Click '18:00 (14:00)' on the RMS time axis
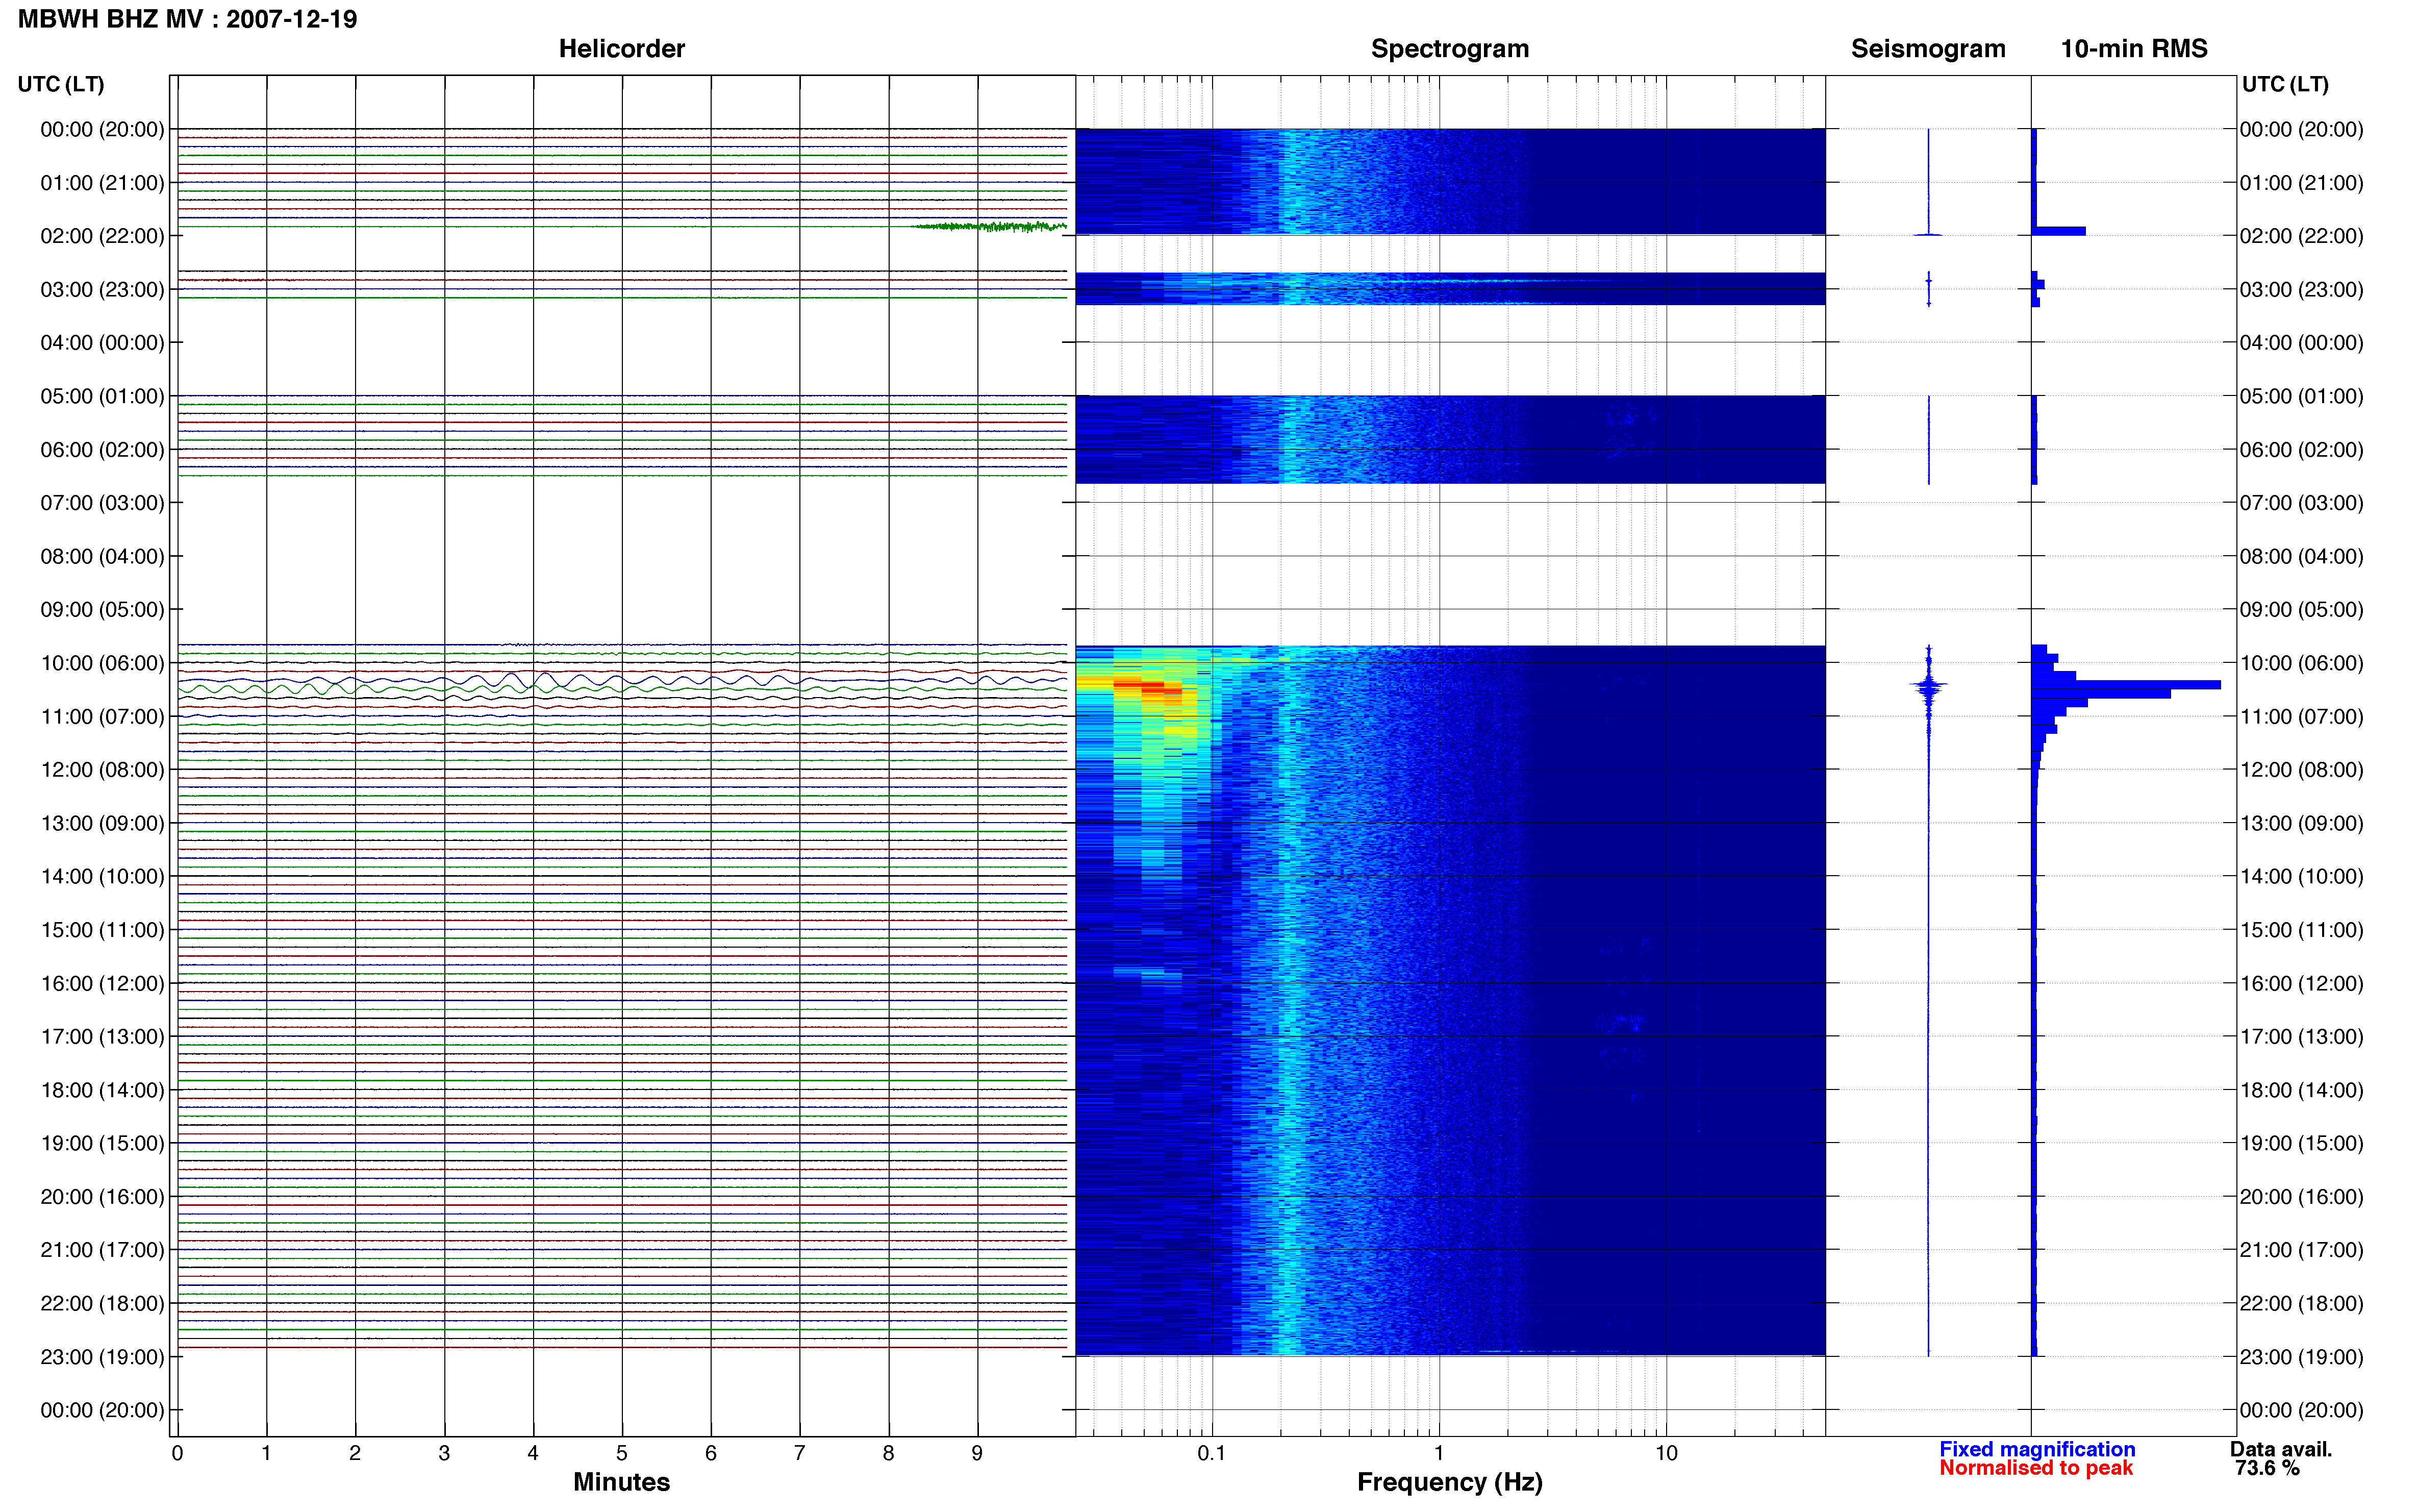 (2301, 1089)
